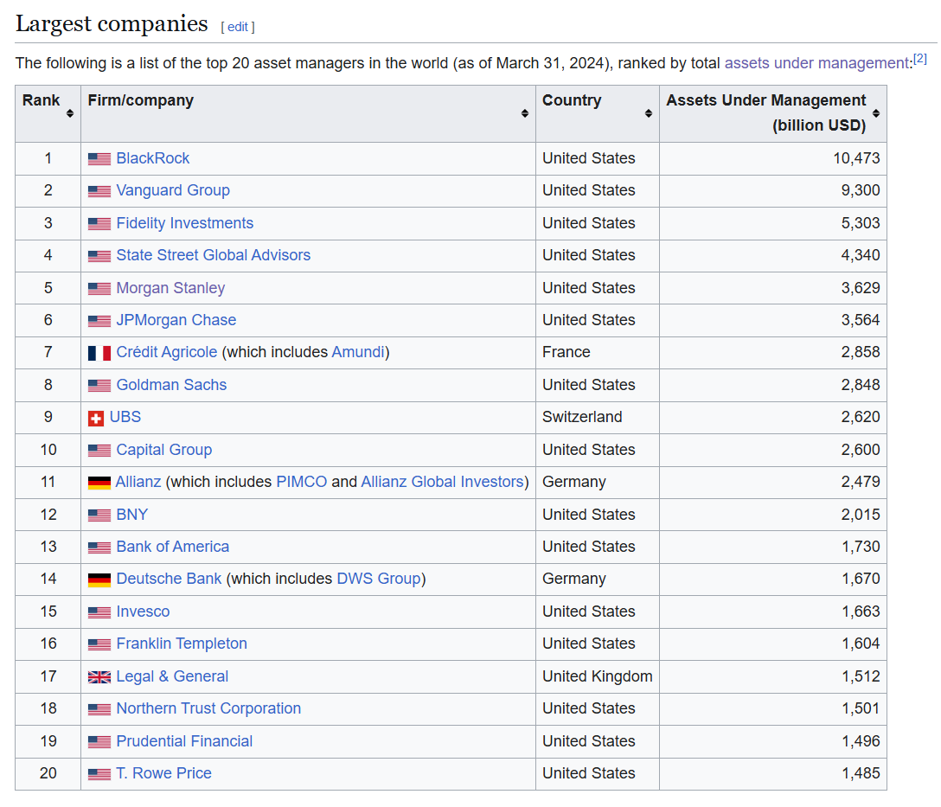This screenshot has height=807, width=941.
Task: Select the 2,858 assets value
Action: (x=860, y=352)
